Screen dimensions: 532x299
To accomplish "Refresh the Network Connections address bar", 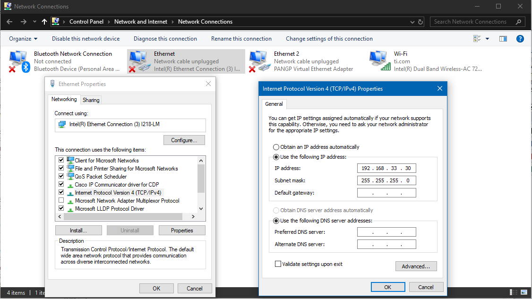I will (x=420, y=22).
